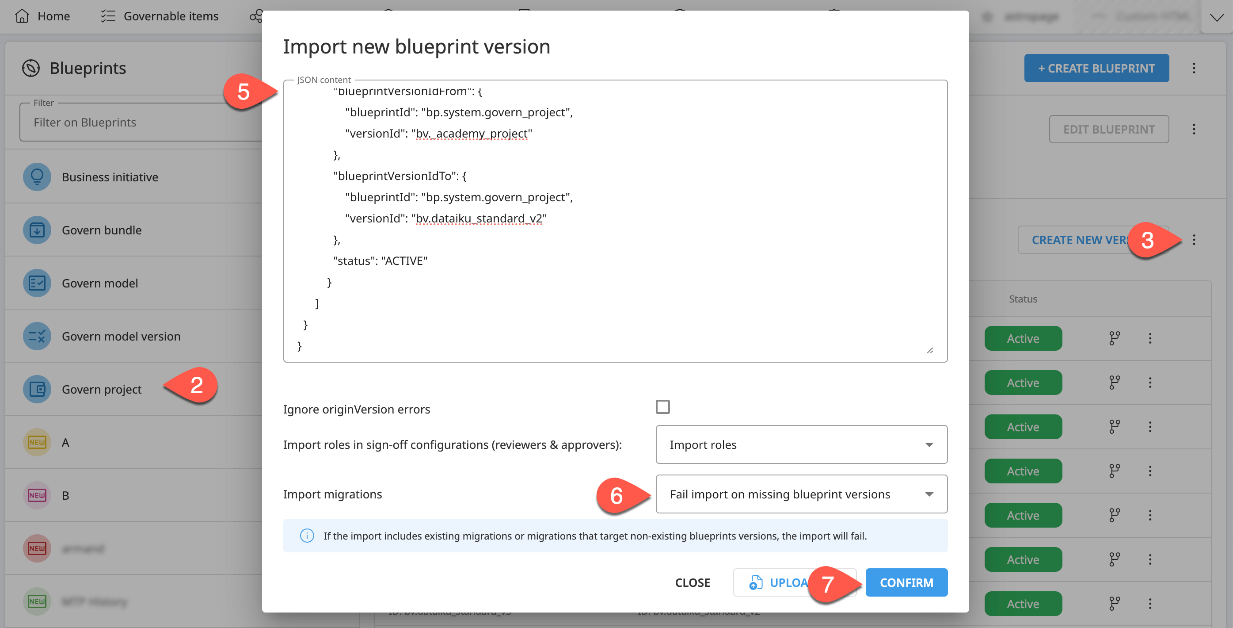Click the Govern model blueprint icon
1233x628 pixels.
click(x=37, y=283)
